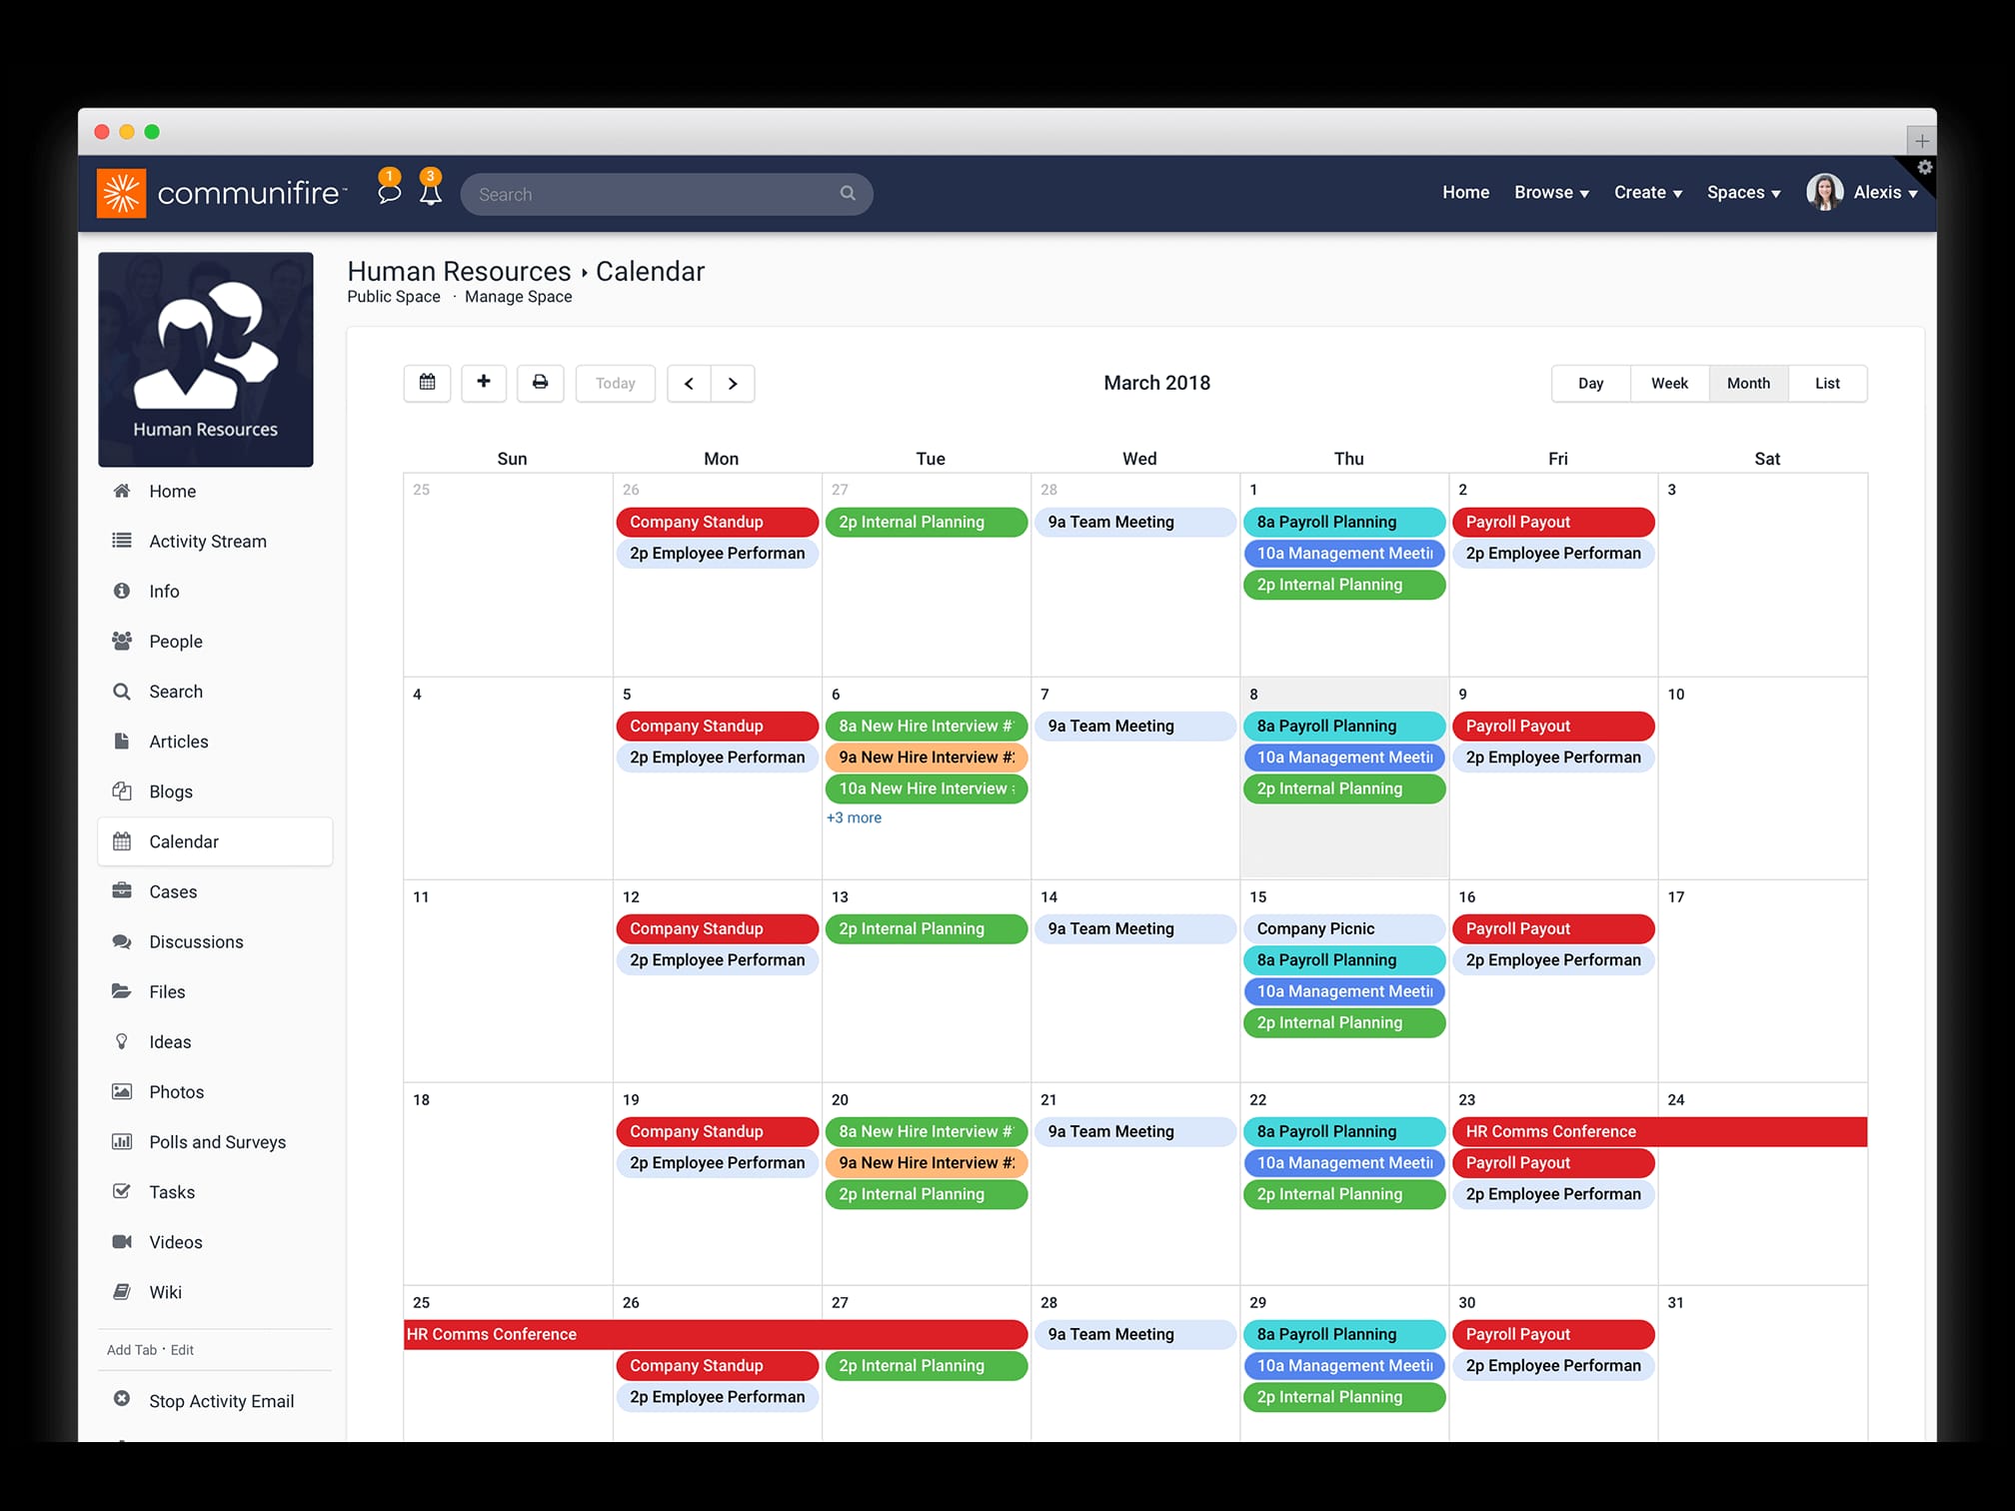Expand the Browse dropdown menu
The height and width of the screenshot is (1511, 2015).
click(1551, 192)
